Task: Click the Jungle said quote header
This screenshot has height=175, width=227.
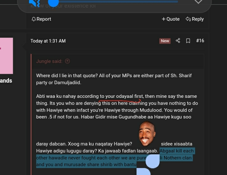Action: tap(49, 61)
